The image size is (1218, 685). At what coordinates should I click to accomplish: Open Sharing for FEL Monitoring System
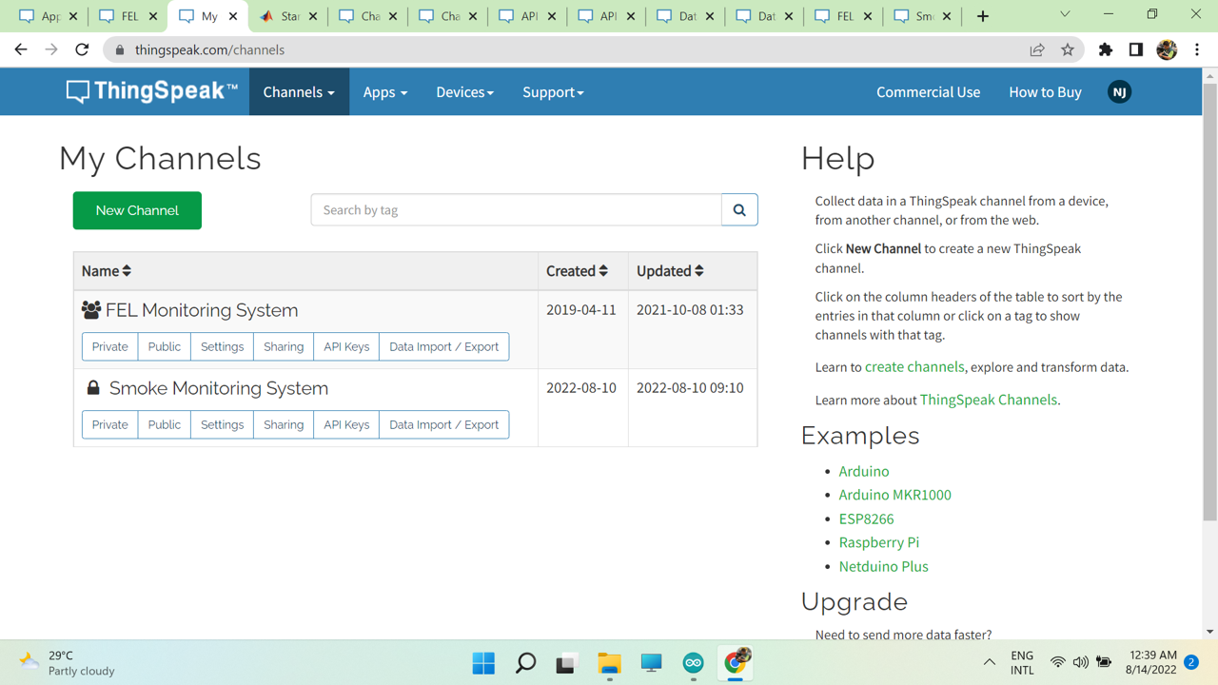(284, 347)
